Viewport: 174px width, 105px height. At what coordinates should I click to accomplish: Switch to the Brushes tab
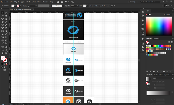pos(156,75)
